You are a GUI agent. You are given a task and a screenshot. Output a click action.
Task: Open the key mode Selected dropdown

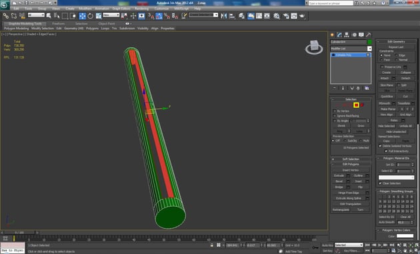349,245
